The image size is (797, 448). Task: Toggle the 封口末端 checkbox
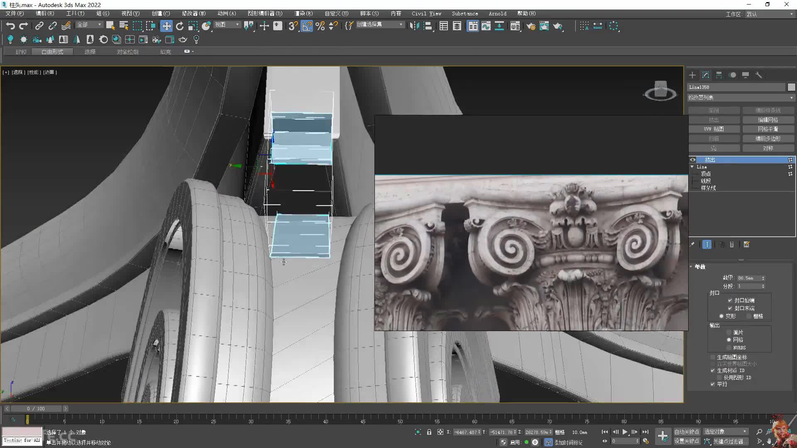click(x=730, y=308)
